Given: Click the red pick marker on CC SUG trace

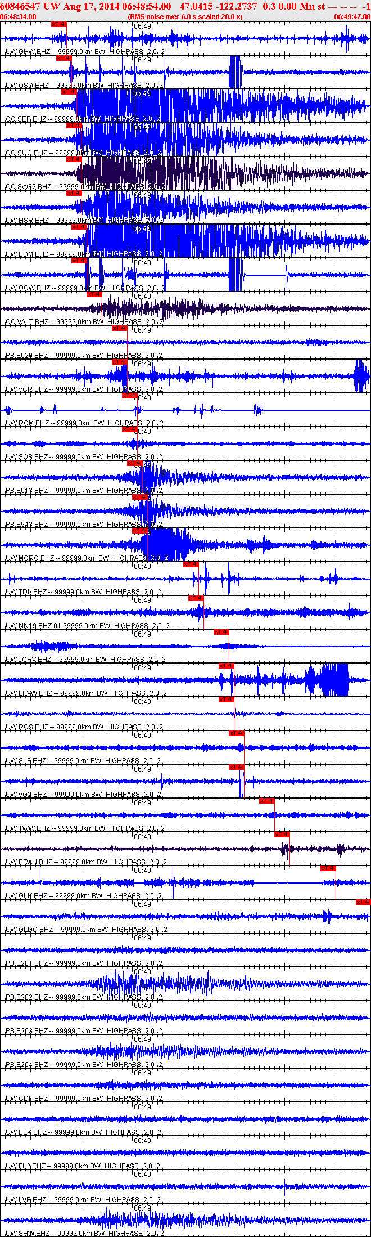Looking at the screenshot, I should coord(74,126).
